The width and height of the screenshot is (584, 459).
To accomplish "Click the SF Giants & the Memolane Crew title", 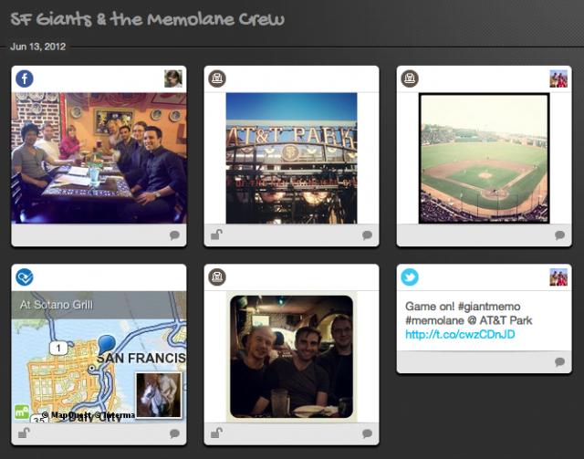I will click(x=148, y=19).
